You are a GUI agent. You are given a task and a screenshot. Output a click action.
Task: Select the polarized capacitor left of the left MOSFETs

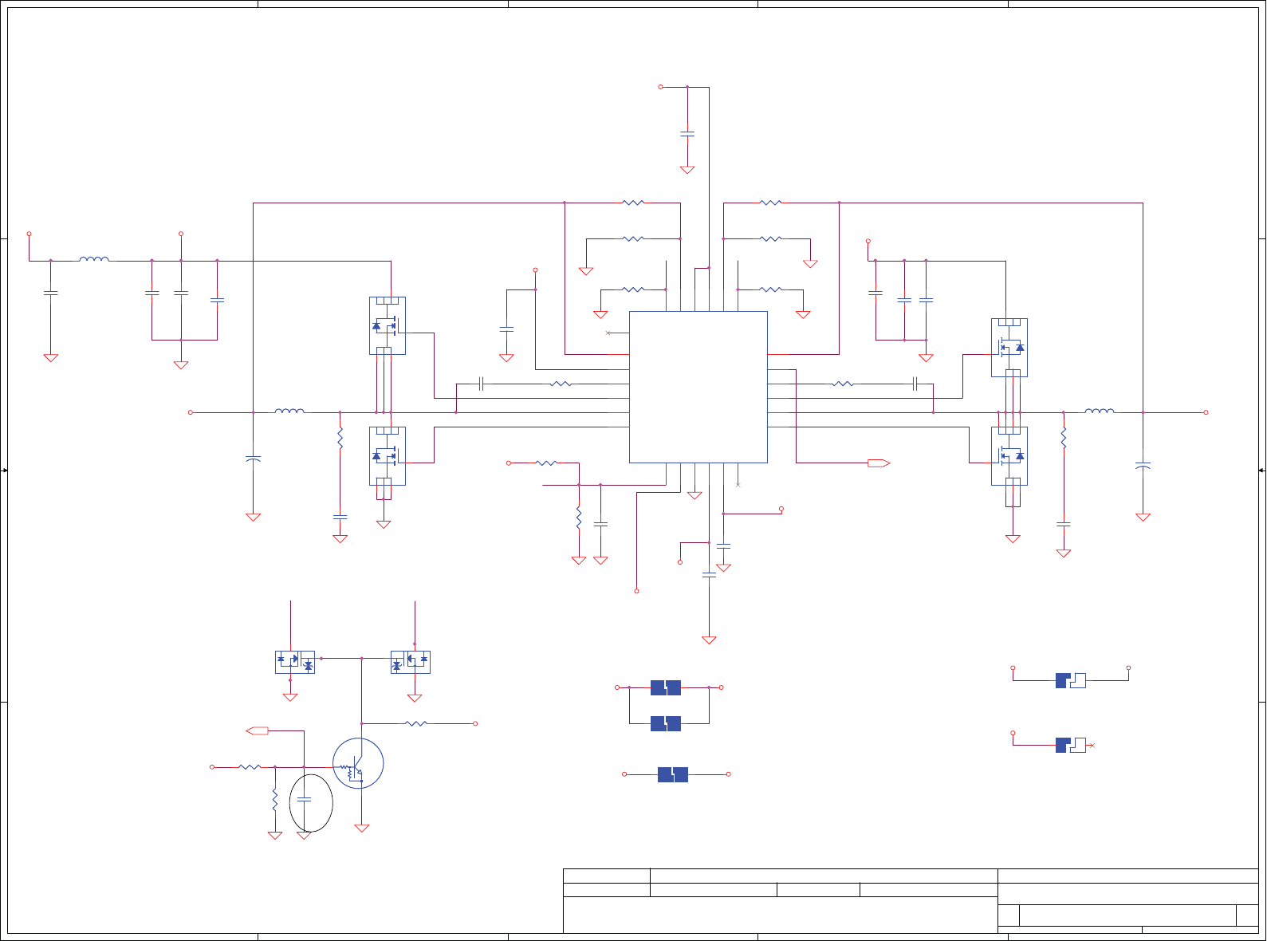pos(254,459)
